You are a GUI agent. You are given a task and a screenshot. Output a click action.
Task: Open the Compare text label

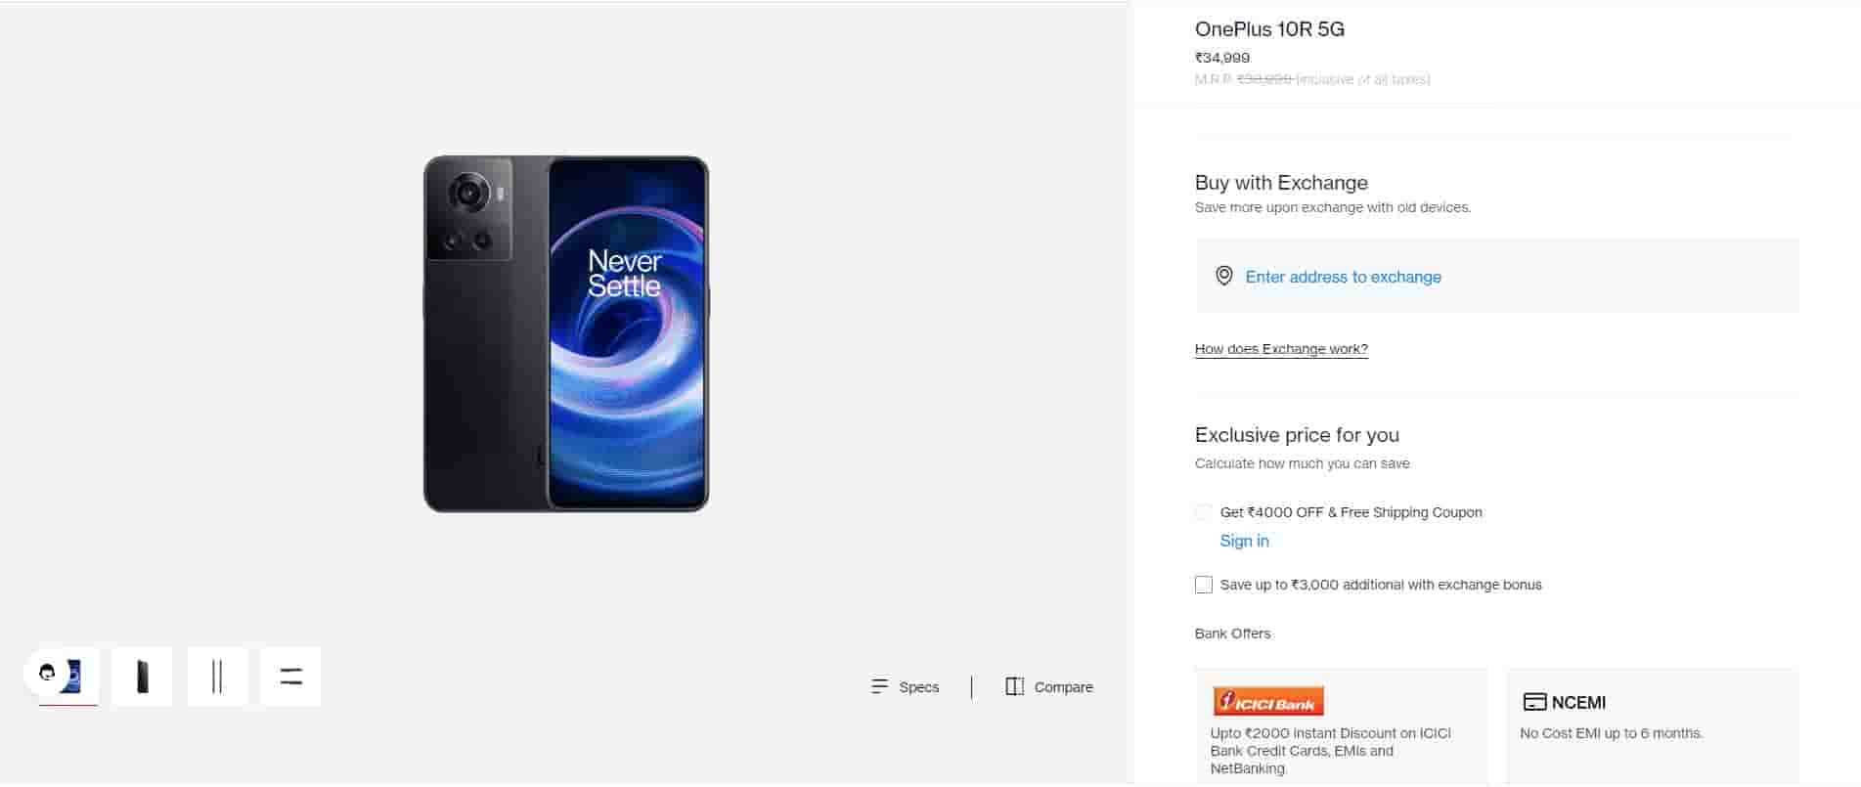(x=1063, y=687)
